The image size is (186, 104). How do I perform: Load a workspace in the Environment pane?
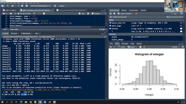(111, 14)
